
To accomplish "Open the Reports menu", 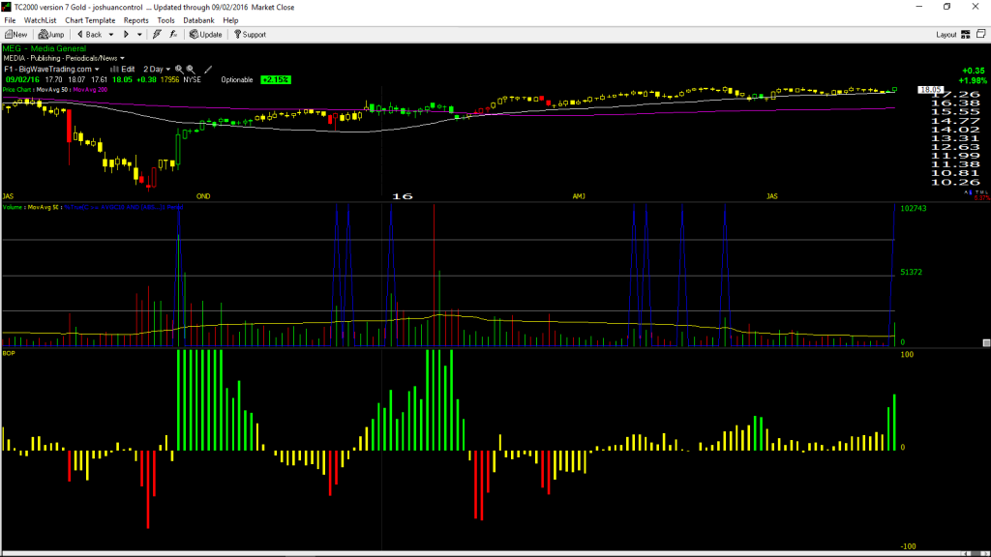I will (x=135, y=20).
